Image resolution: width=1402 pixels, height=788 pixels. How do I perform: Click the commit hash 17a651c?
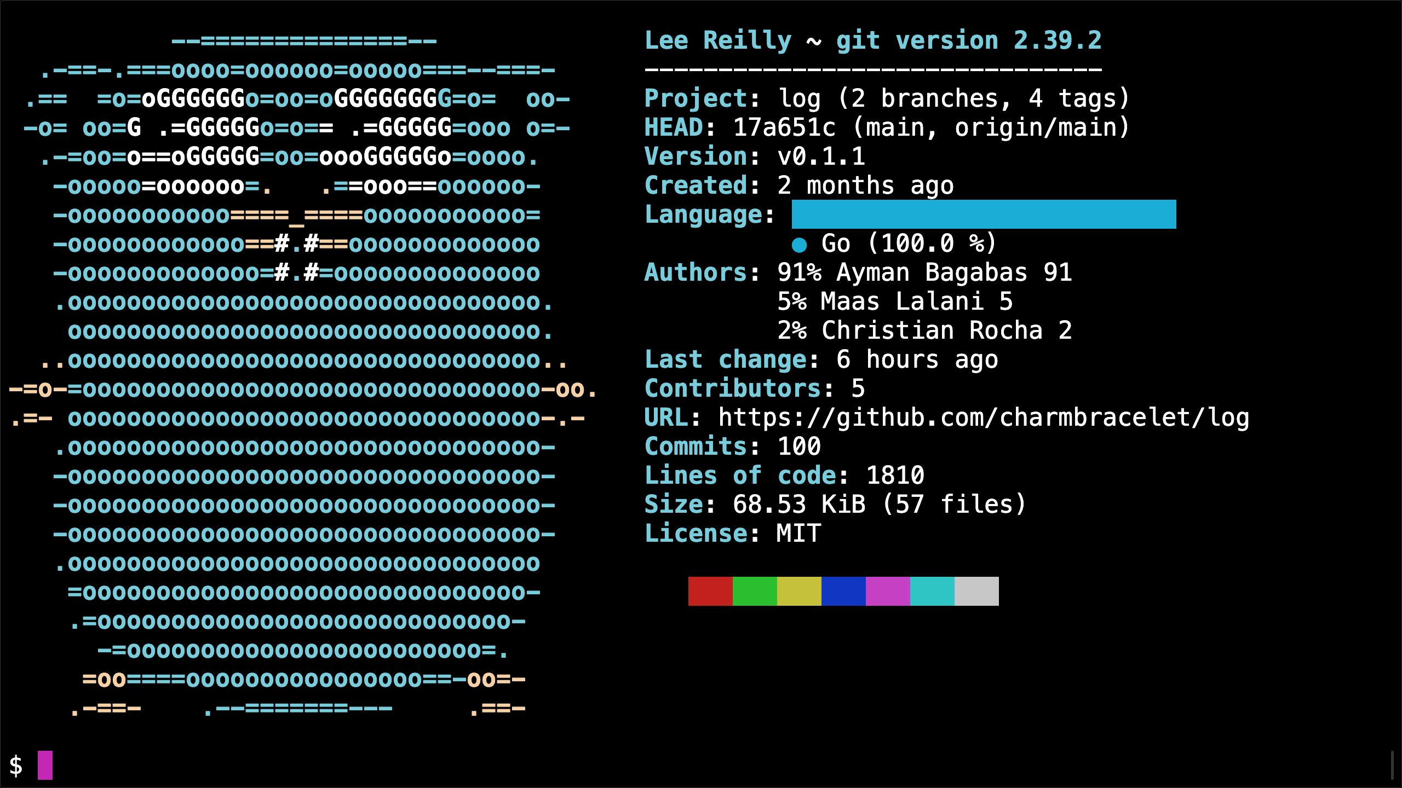click(784, 128)
